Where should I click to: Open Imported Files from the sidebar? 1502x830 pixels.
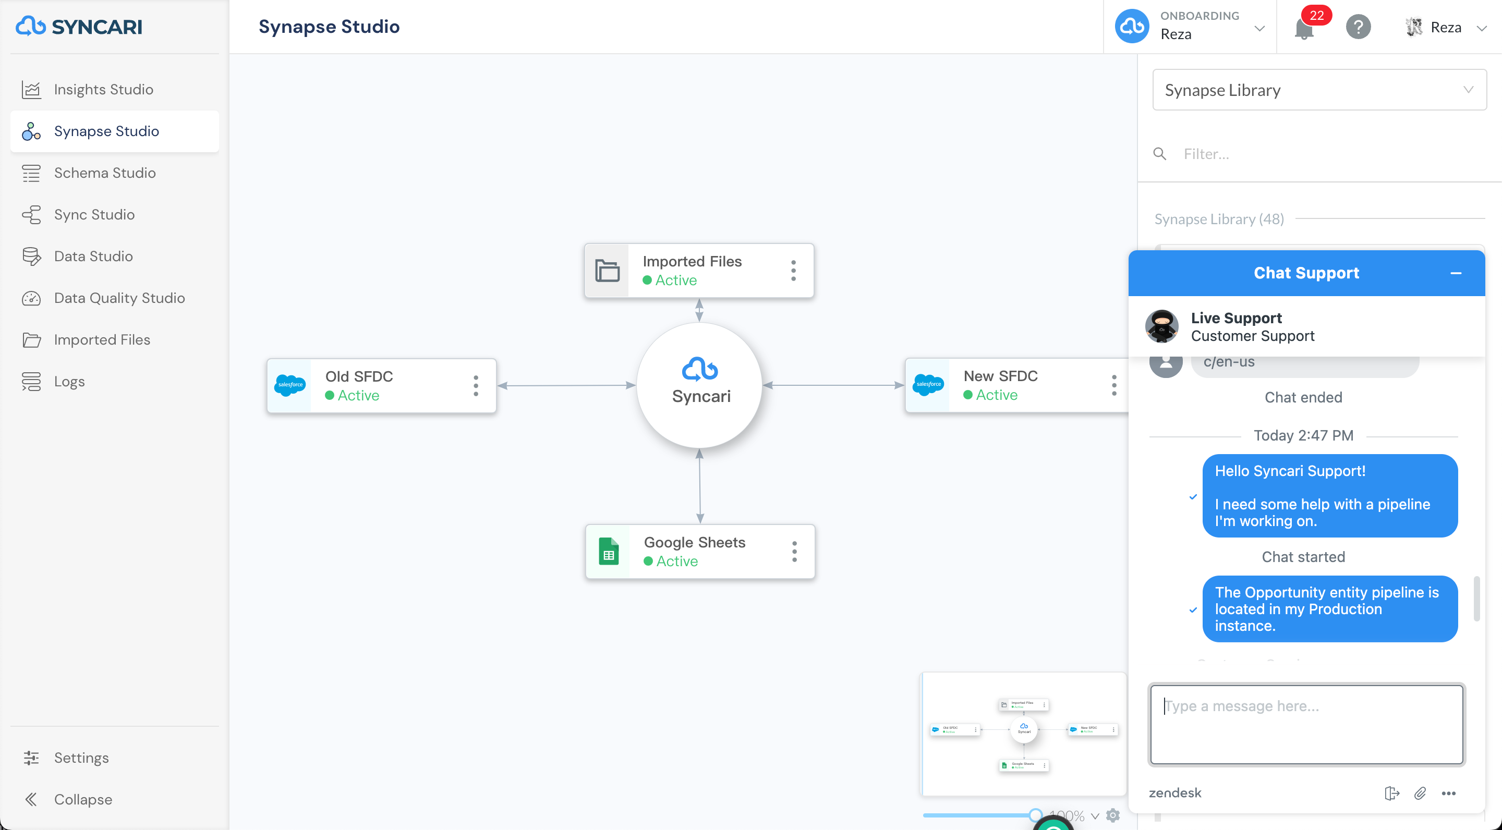click(114, 340)
